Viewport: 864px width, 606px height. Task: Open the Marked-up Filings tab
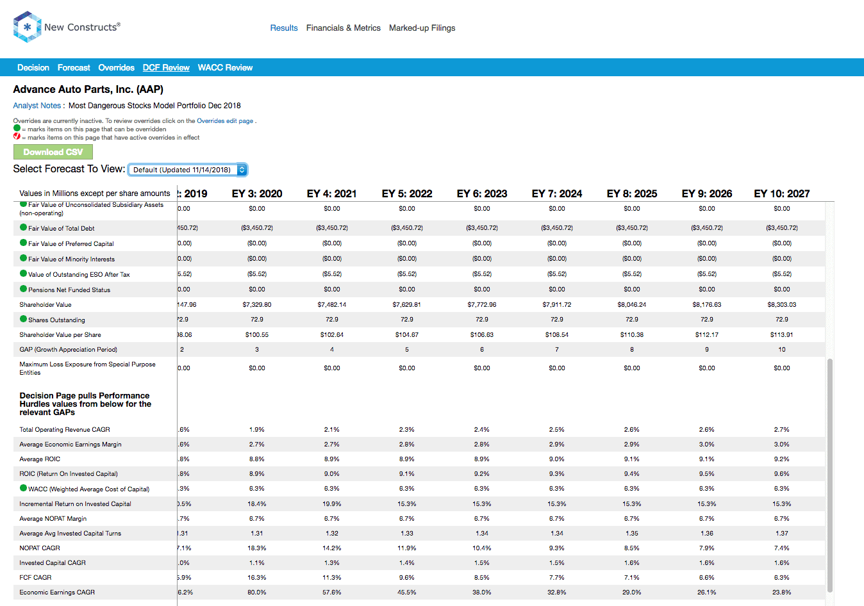(422, 28)
